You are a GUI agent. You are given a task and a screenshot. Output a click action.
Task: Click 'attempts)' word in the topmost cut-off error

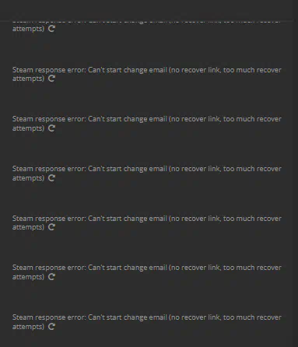click(x=28, y=29)
